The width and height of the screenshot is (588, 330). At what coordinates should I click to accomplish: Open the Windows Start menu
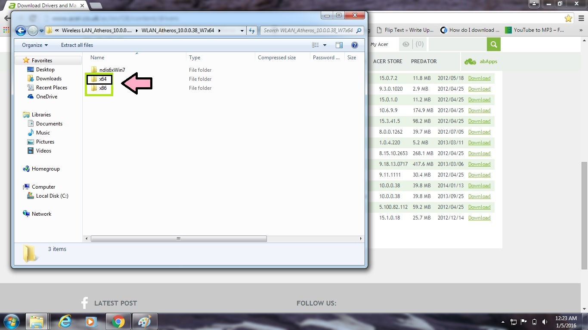point(12,321)
